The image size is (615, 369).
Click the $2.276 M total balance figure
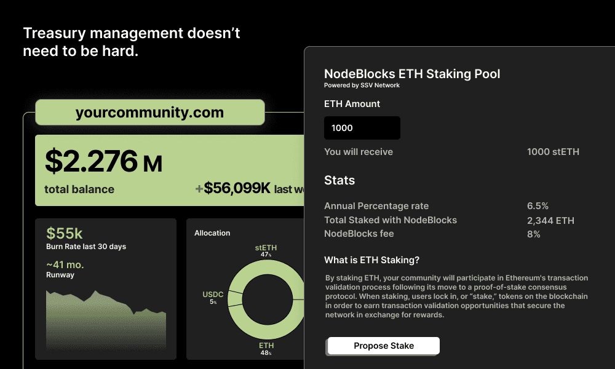coord(103,162)
